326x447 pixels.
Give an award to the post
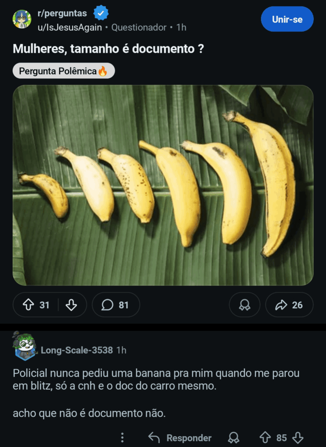244,305
